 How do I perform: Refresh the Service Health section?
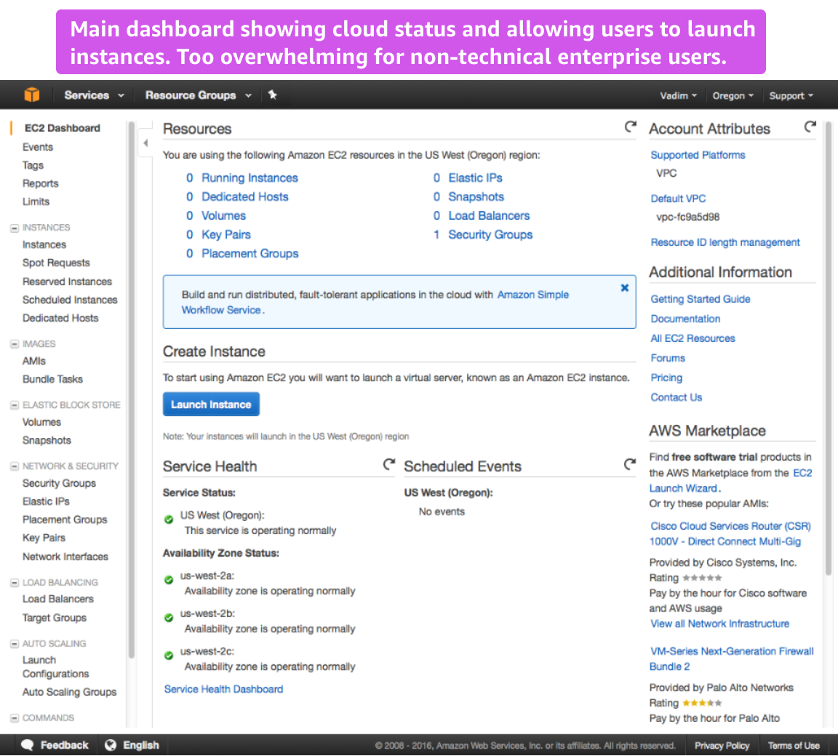pos(389,464)
